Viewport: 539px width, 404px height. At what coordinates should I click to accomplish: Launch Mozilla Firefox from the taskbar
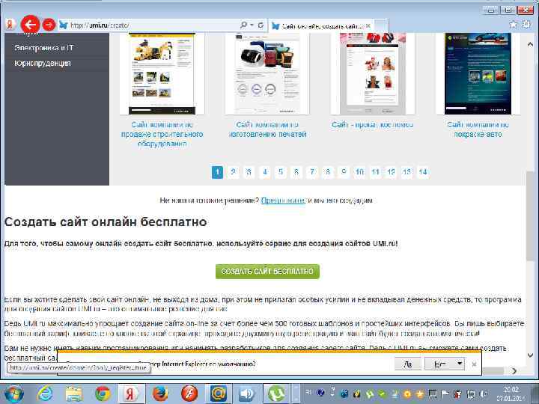(160, 394)
